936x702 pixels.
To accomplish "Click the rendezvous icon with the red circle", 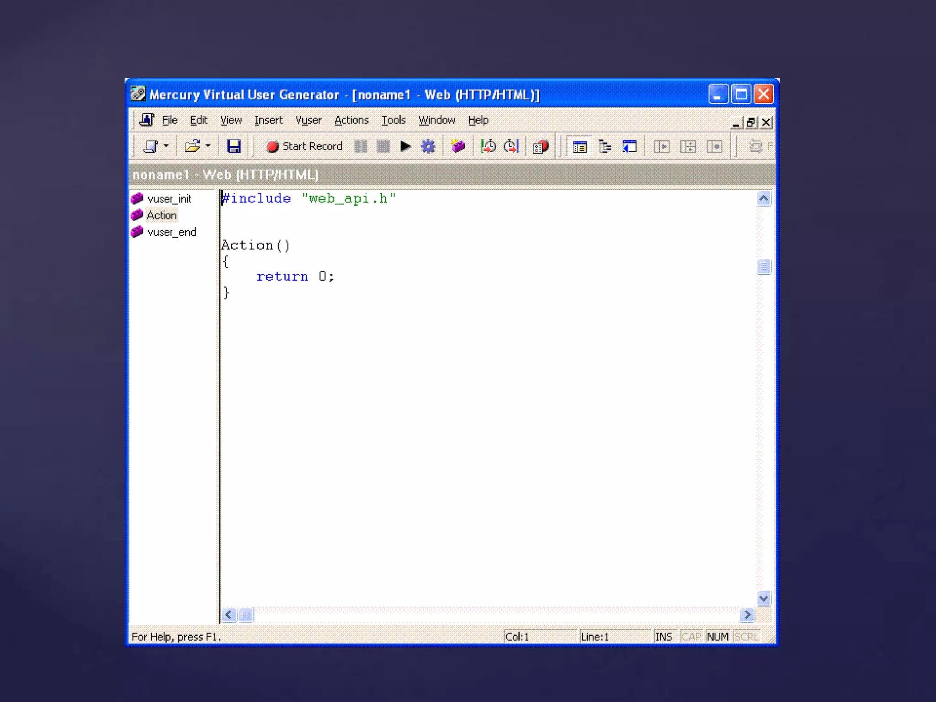I will (540, 146).
